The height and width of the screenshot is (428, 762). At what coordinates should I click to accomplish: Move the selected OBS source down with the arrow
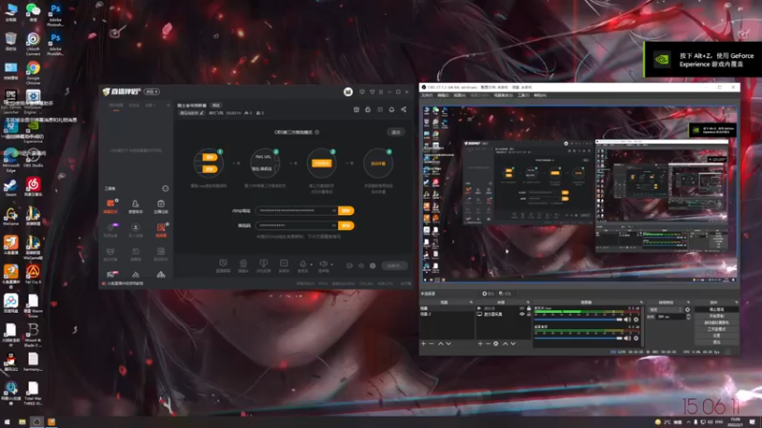(x=512, y=343)
